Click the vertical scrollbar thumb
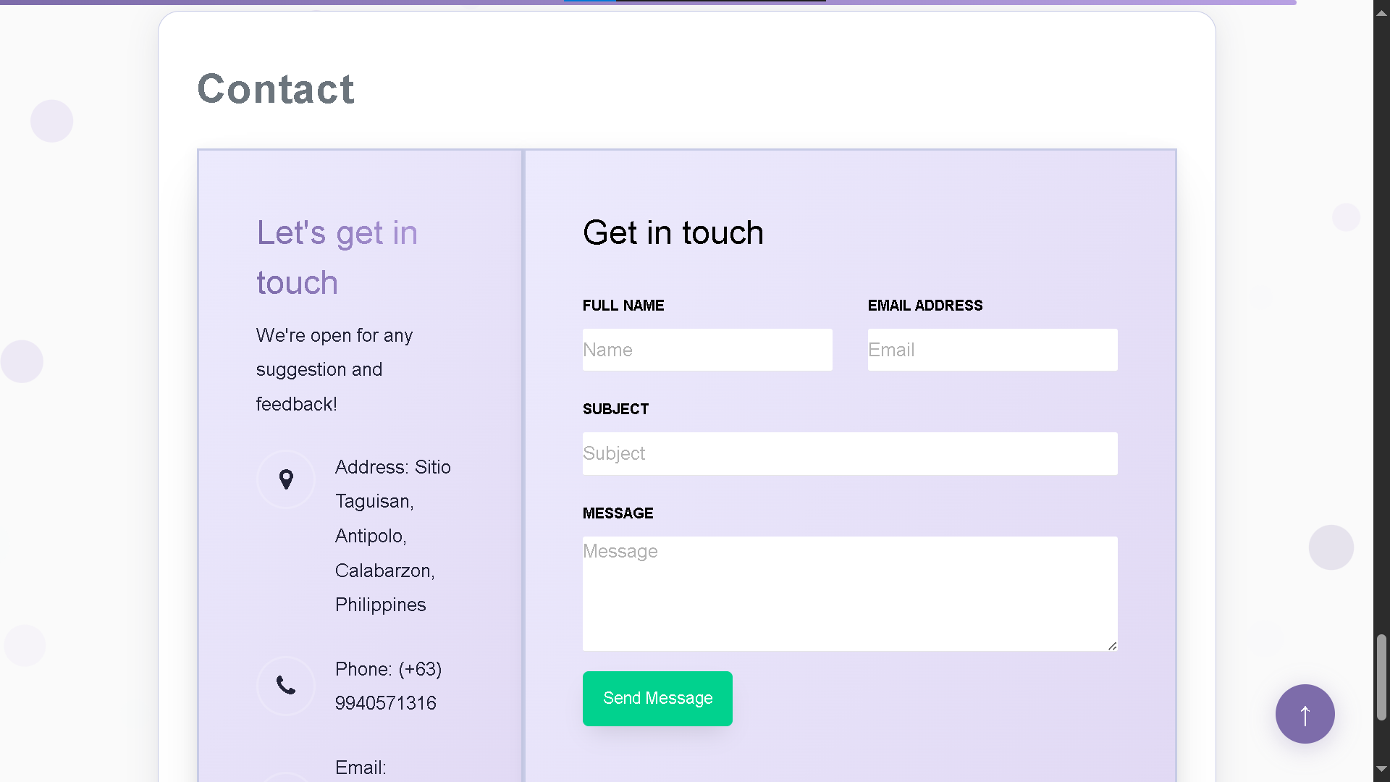The height and width of the screenshot is (782, 1390). pos(1381,673)
